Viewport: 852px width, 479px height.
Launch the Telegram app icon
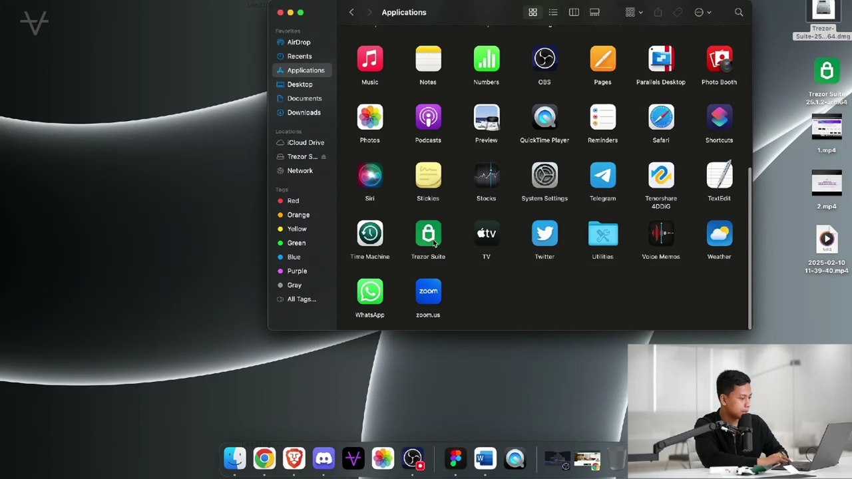point(602,176)
